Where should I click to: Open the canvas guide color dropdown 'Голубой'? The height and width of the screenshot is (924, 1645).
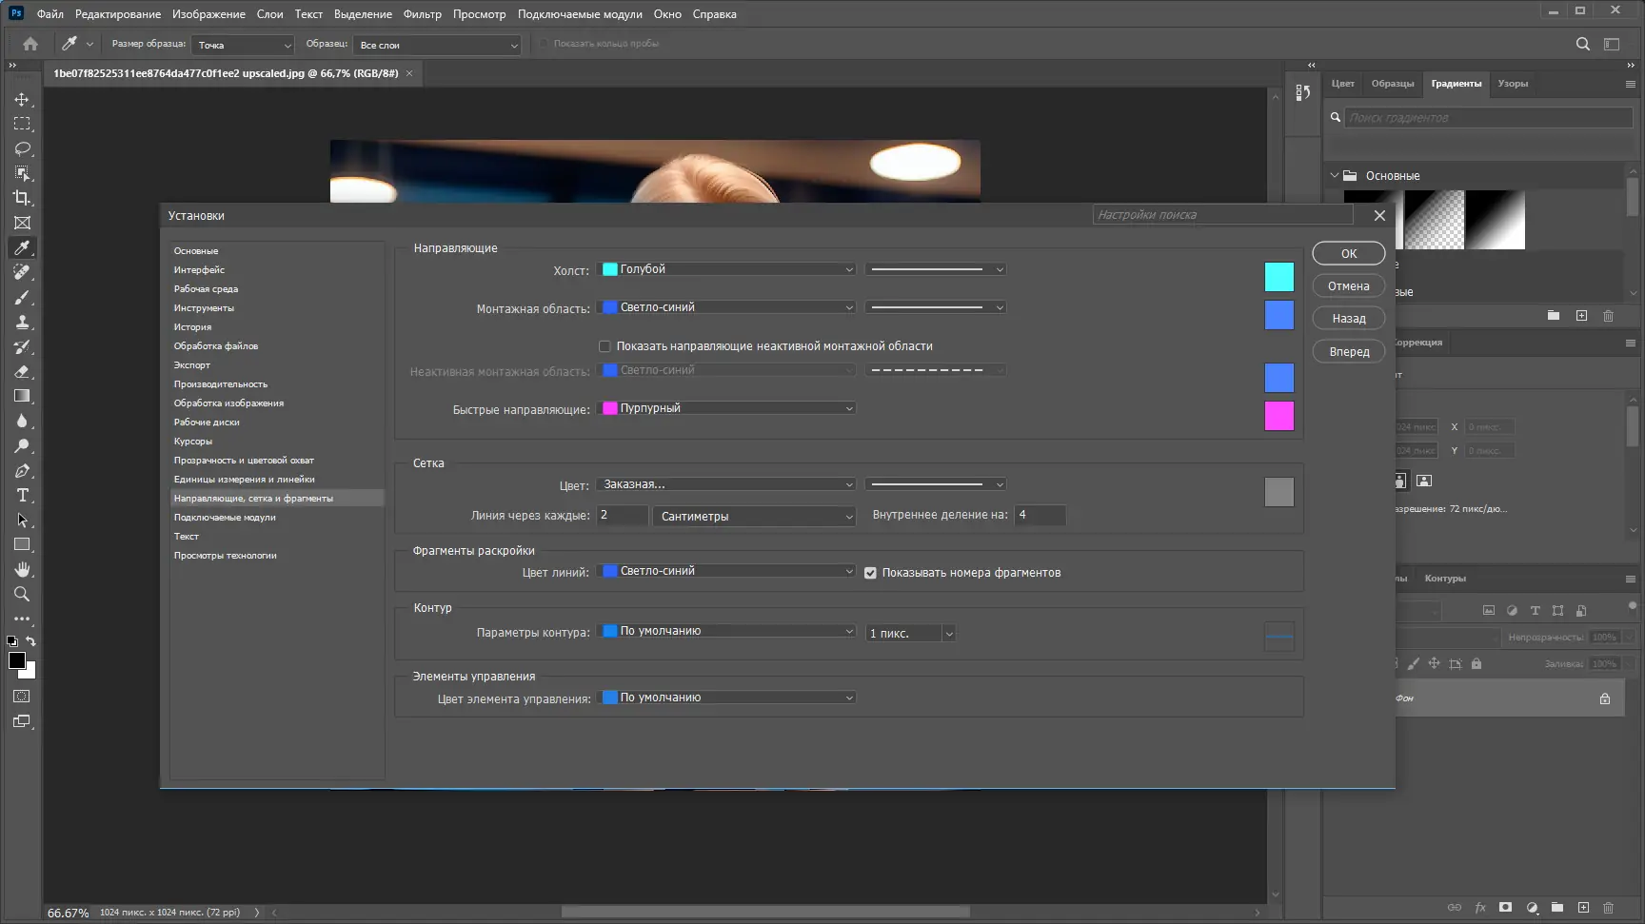tap(726, 269)
